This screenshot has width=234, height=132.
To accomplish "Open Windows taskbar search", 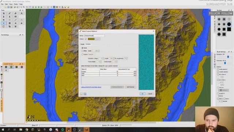I will 9,129.
